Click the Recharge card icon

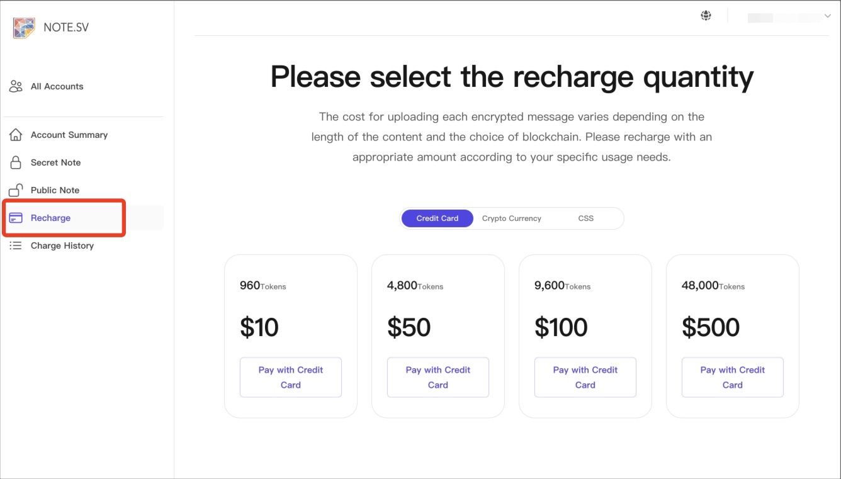point(16,218)
